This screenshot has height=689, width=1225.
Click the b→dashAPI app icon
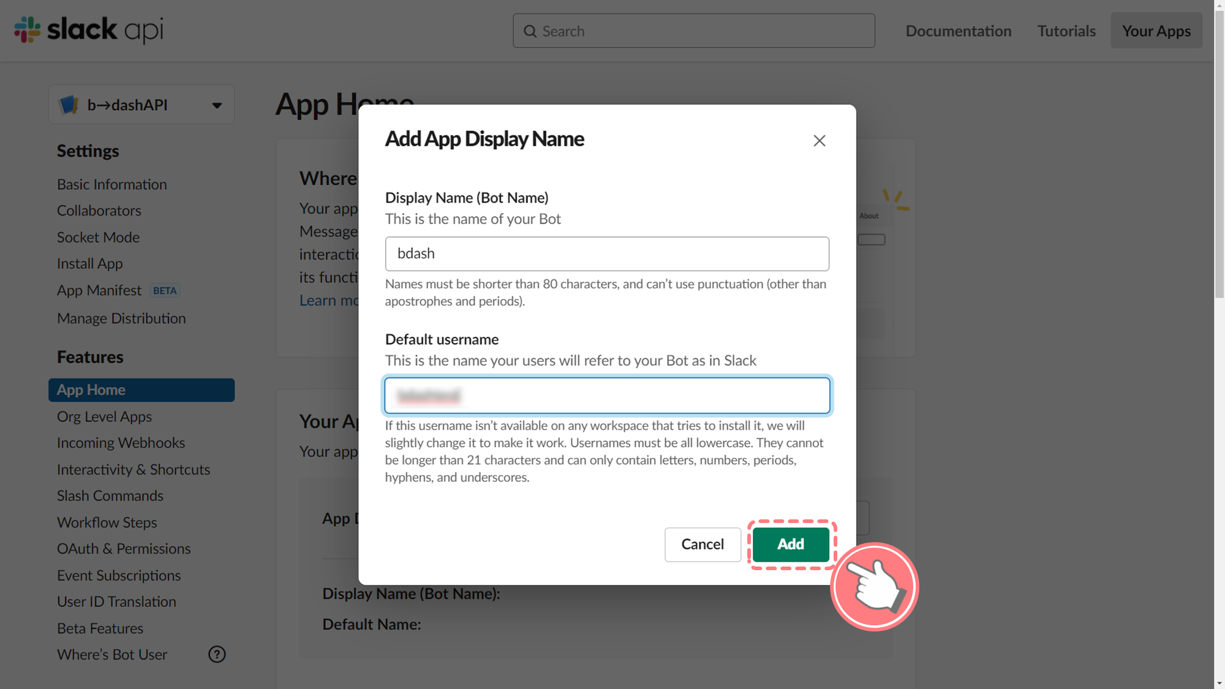(x=69, y=105)
